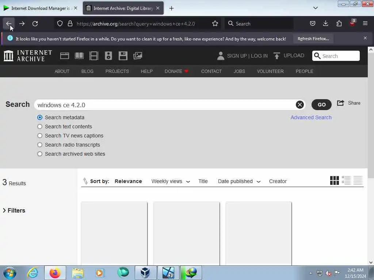Save to Pocket using the toolbar icon

(x=313, y=24)
